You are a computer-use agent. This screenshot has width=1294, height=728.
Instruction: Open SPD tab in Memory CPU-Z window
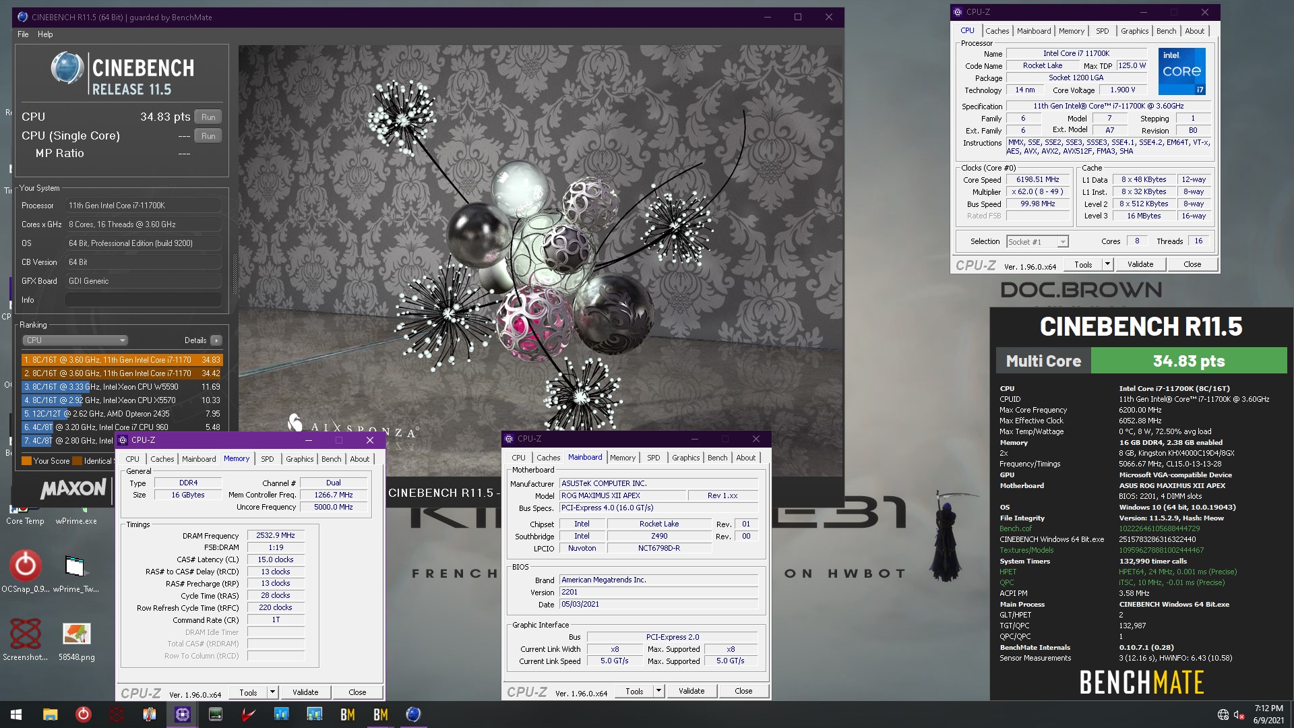click(267, 459)
